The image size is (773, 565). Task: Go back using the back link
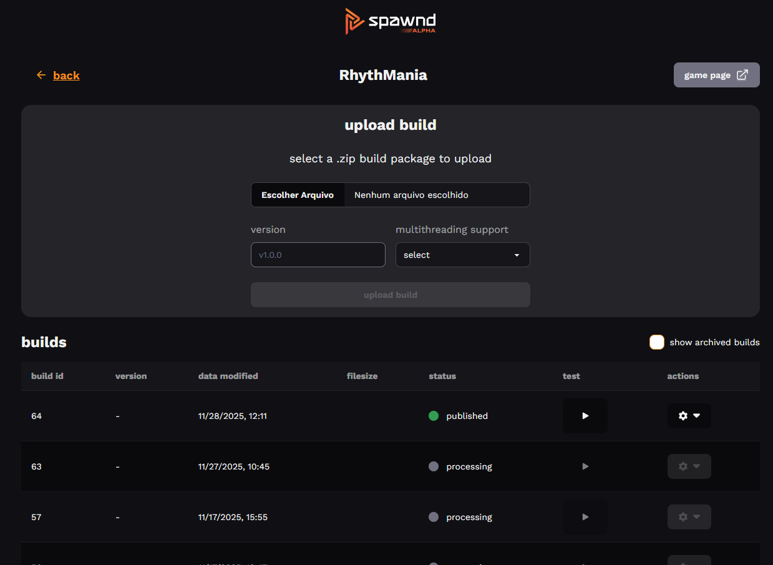[58, 76]
